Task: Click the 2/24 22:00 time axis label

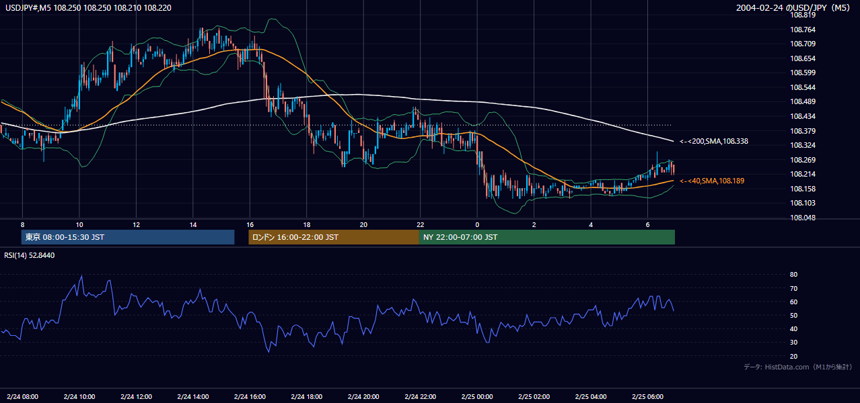Action: (x=421, y=397)
